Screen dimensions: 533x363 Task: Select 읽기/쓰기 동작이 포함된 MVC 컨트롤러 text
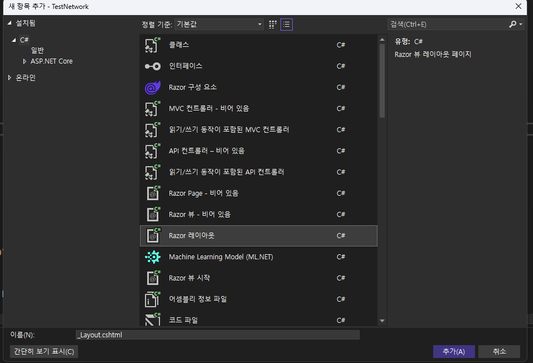(x=229, y=129)
